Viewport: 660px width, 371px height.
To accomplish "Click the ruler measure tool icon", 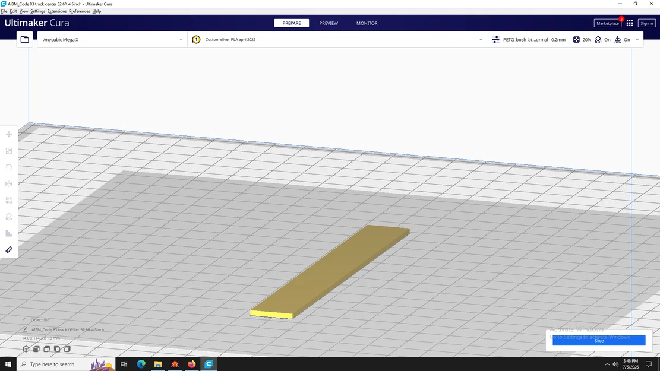I will tap(9, 250).
